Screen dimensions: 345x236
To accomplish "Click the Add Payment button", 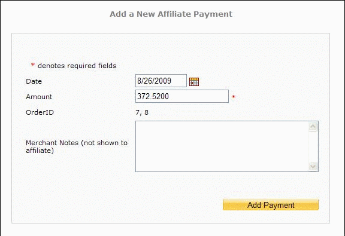I will [x=271, y=205].
